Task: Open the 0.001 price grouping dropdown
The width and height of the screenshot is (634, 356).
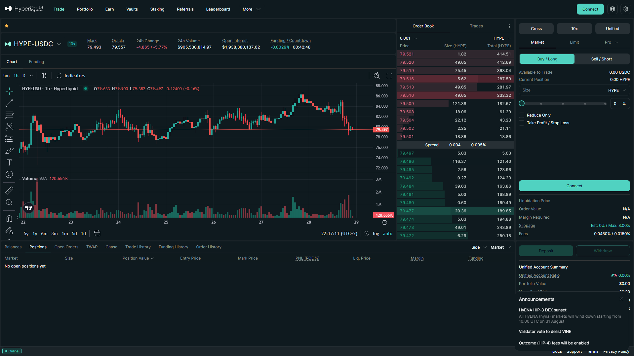Action: pos(409,38)
